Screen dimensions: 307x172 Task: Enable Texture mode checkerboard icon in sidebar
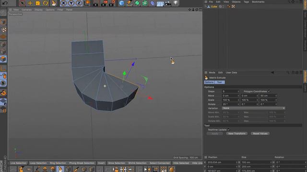pyautogui.click(x=3, y=30)
